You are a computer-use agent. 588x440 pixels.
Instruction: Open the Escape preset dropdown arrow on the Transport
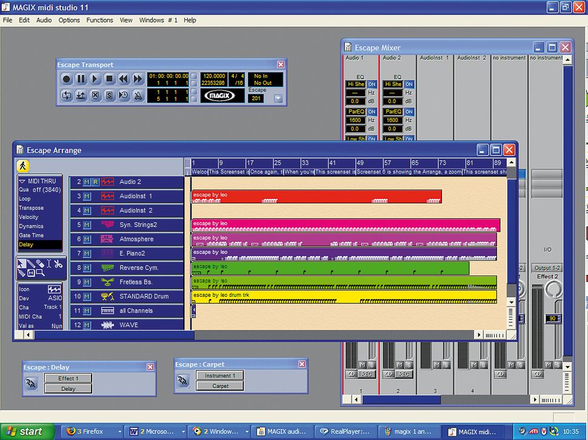278,97
